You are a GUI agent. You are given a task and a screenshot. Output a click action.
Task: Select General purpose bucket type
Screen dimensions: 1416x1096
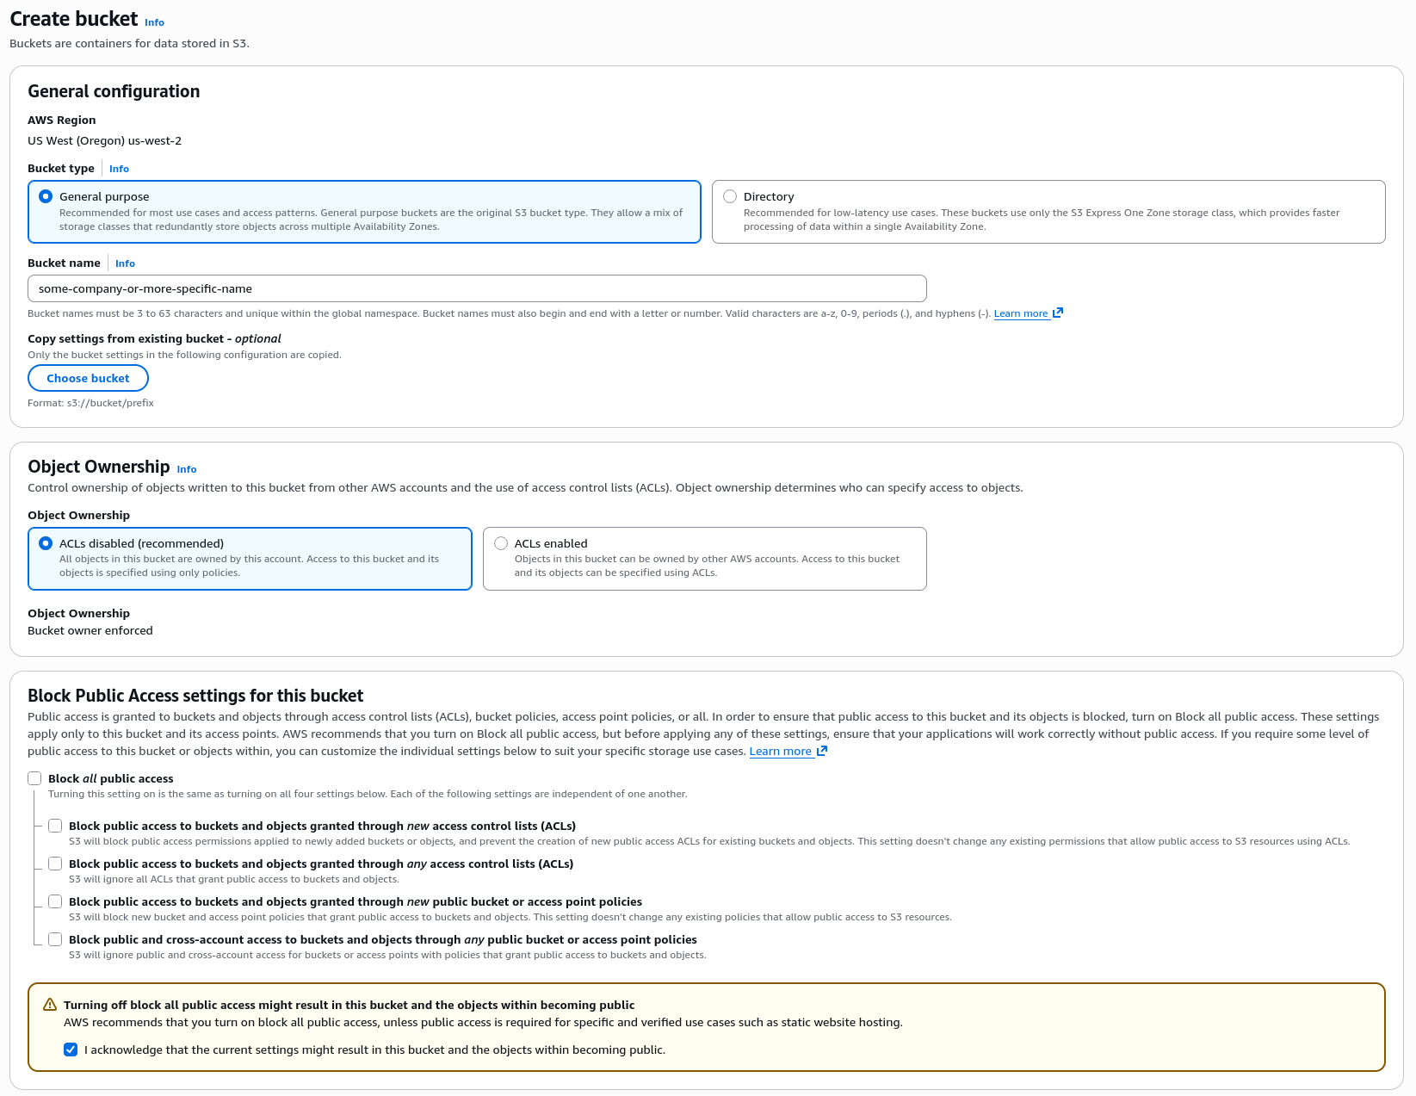[46, 196]
